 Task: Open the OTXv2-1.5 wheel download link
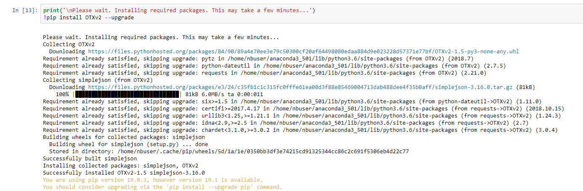[x=303, y=51]
